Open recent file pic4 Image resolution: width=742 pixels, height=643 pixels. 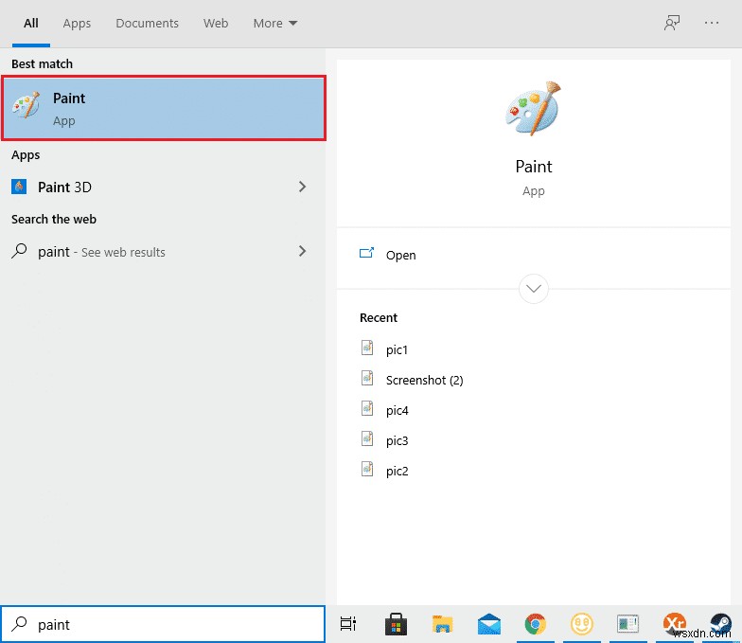[397, 410]
